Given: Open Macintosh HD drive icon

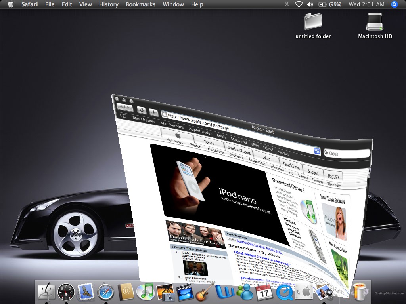Looking at the screenshot, I should tap(375, 26).
